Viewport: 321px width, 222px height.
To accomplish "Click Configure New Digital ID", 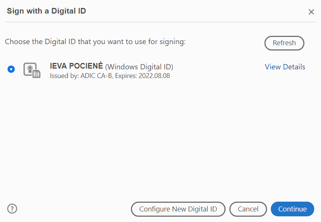I will coord(178,209).
